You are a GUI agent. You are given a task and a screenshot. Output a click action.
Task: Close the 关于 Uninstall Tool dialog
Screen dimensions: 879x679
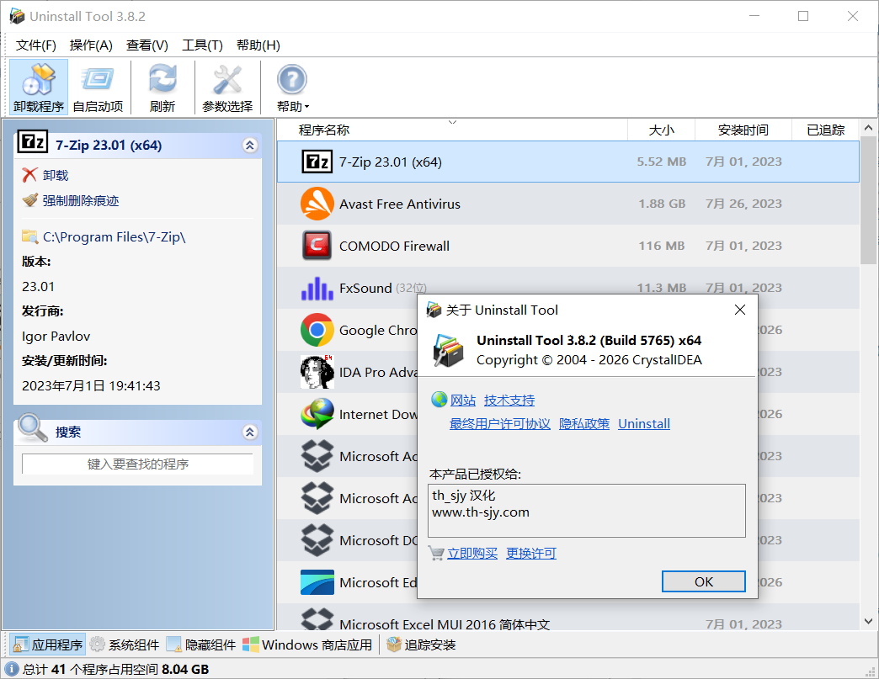tap(740, 310)
